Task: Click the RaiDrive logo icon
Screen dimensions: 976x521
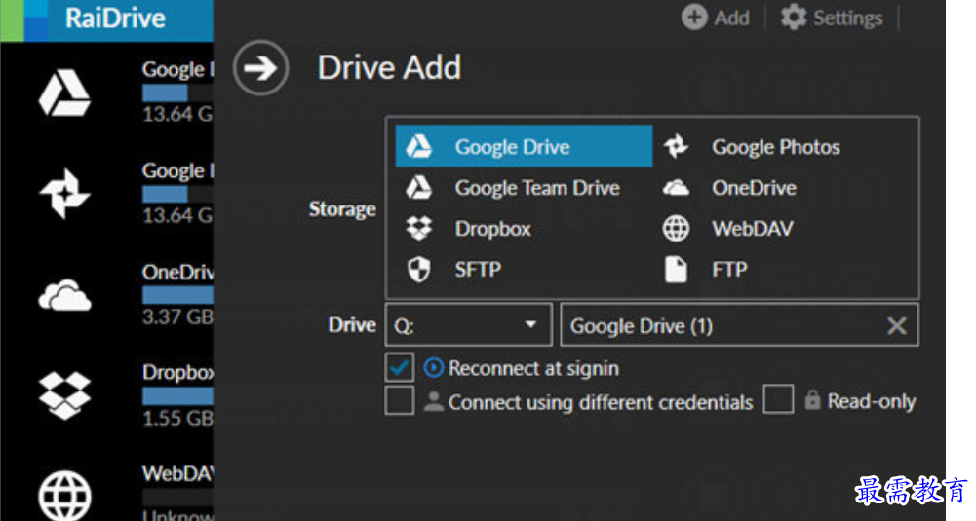Action: click(x=25, y=20)
